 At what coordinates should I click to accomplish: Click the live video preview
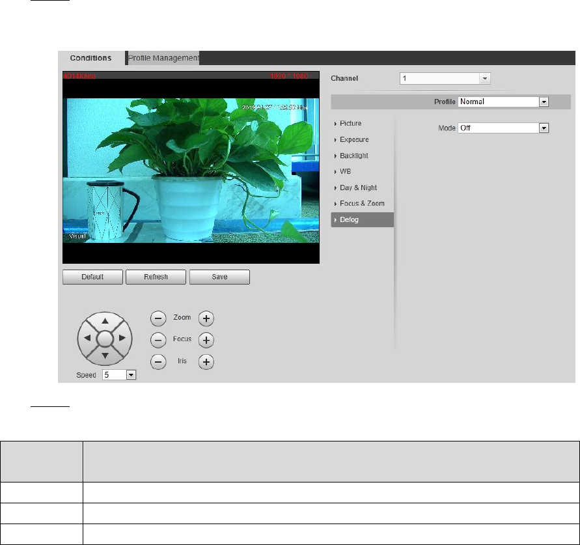(x=191, y=167)
